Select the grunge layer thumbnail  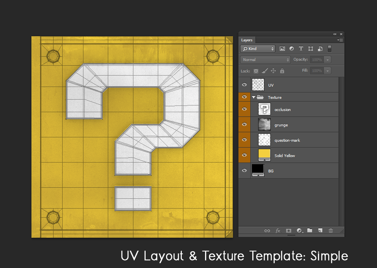(x=264, y=124)
